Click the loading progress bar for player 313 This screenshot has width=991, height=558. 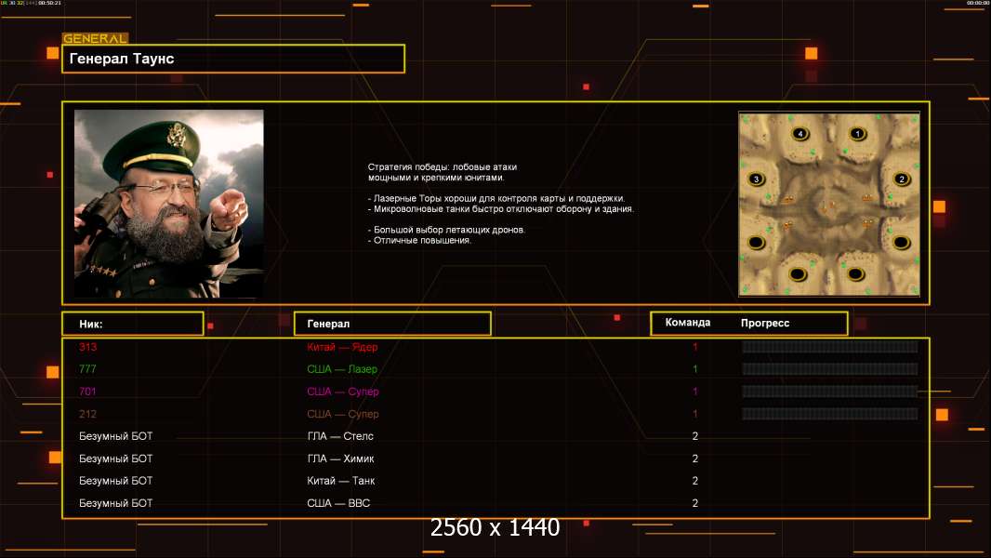(829, 347)
